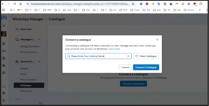Click the search magnifier in left rail
This screenshot has width=209, height=106.
click(x=4, y=86)
